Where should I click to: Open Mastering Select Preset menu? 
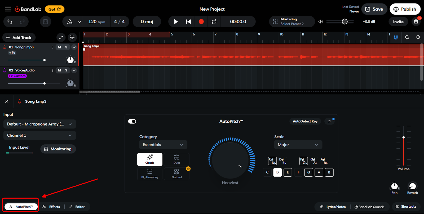pos(292,22)
